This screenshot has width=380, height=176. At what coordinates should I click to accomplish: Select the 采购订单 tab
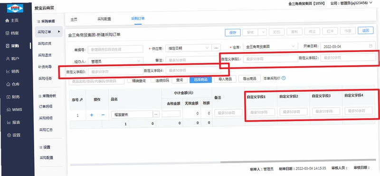click(x=138, y=18)
